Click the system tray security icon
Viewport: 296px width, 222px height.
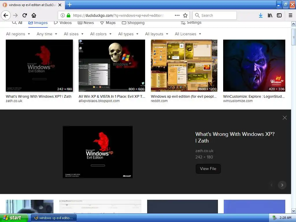point(274,218)
